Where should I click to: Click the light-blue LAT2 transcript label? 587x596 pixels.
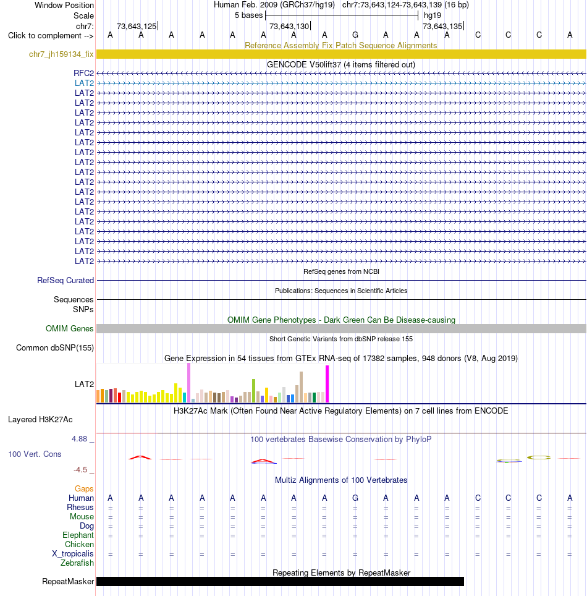point(85,83)
